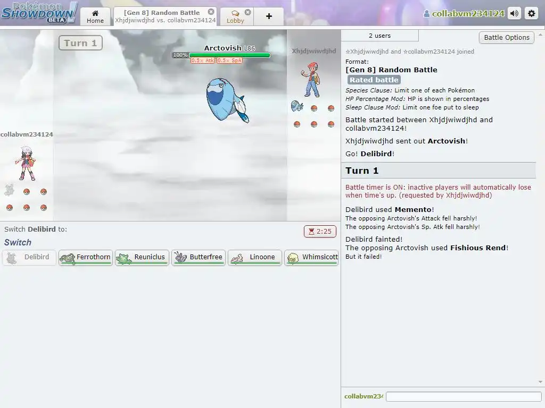This screenshot has width=545, height=408.
Task: Click 'Fishious Rend' log message
Action: (x=477, y=248)
